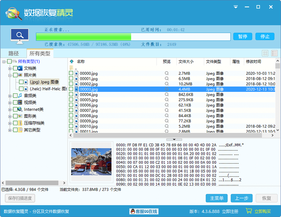Viewport: 281px width, 217px height.
Task: Go up a folder with the blue arrow
Action: pyautogui.click(x=72, y=61)
